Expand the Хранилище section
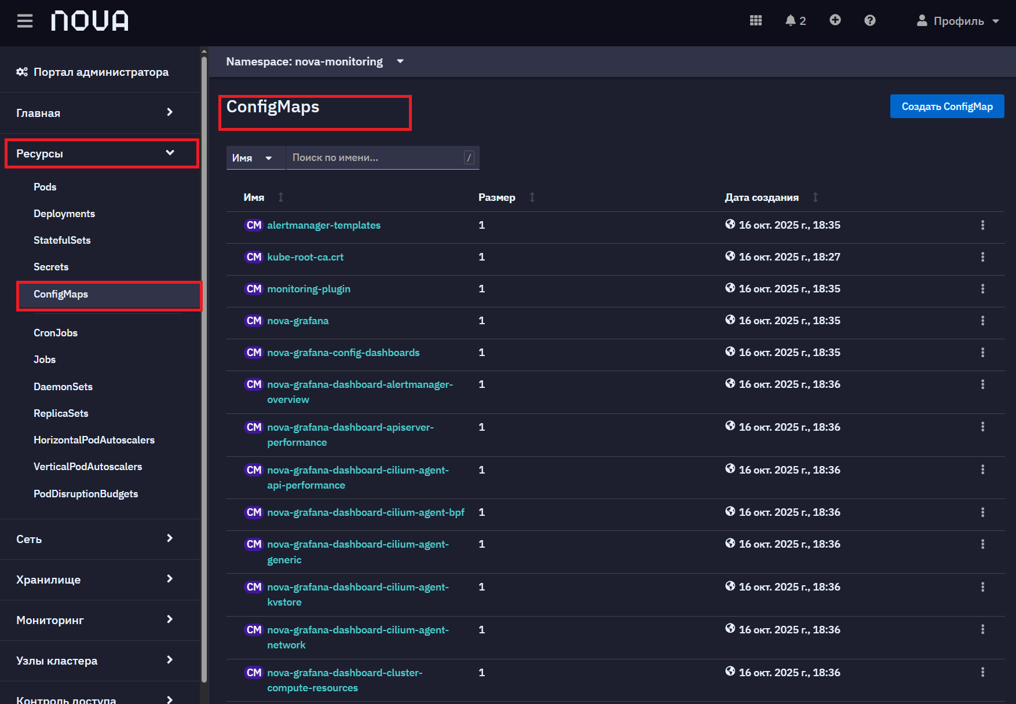The image size is (1016, 704). (100, 580)
